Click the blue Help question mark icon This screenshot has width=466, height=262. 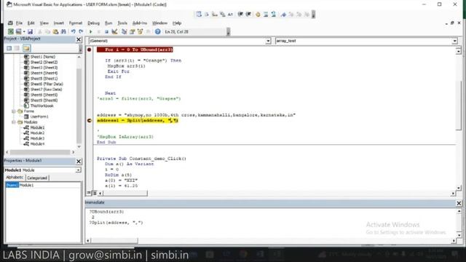click(x=157, y=31)
